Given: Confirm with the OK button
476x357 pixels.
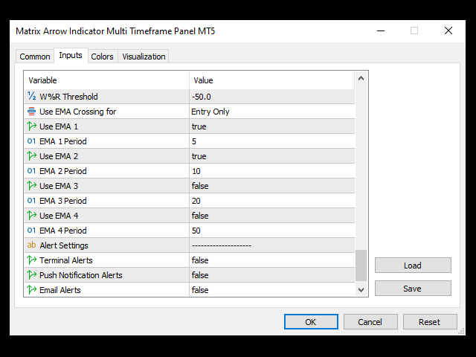Looking at the screenshot, I should click(311, 322).
